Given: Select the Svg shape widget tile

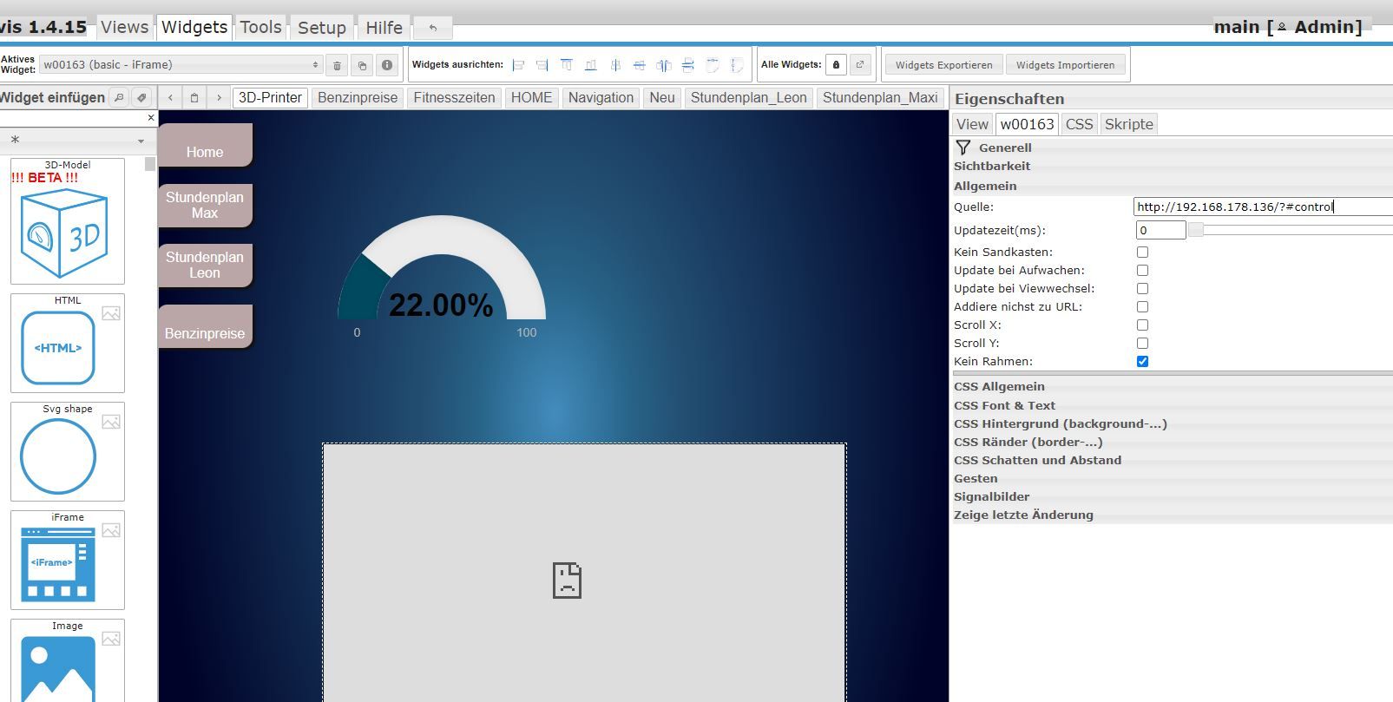Looking at the screenshot, I should [x=68, y=451].
